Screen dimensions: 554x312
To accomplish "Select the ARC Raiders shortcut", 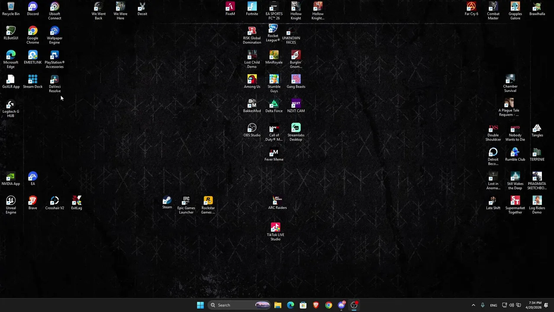I will coord(277,203).
